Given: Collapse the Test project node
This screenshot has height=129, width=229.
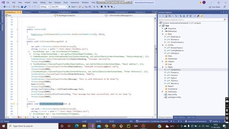Looking at the screenshot, I should tap(160, 26).
